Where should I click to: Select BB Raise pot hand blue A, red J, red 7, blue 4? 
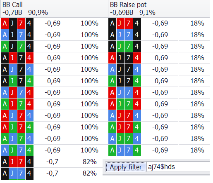(124, 115)
